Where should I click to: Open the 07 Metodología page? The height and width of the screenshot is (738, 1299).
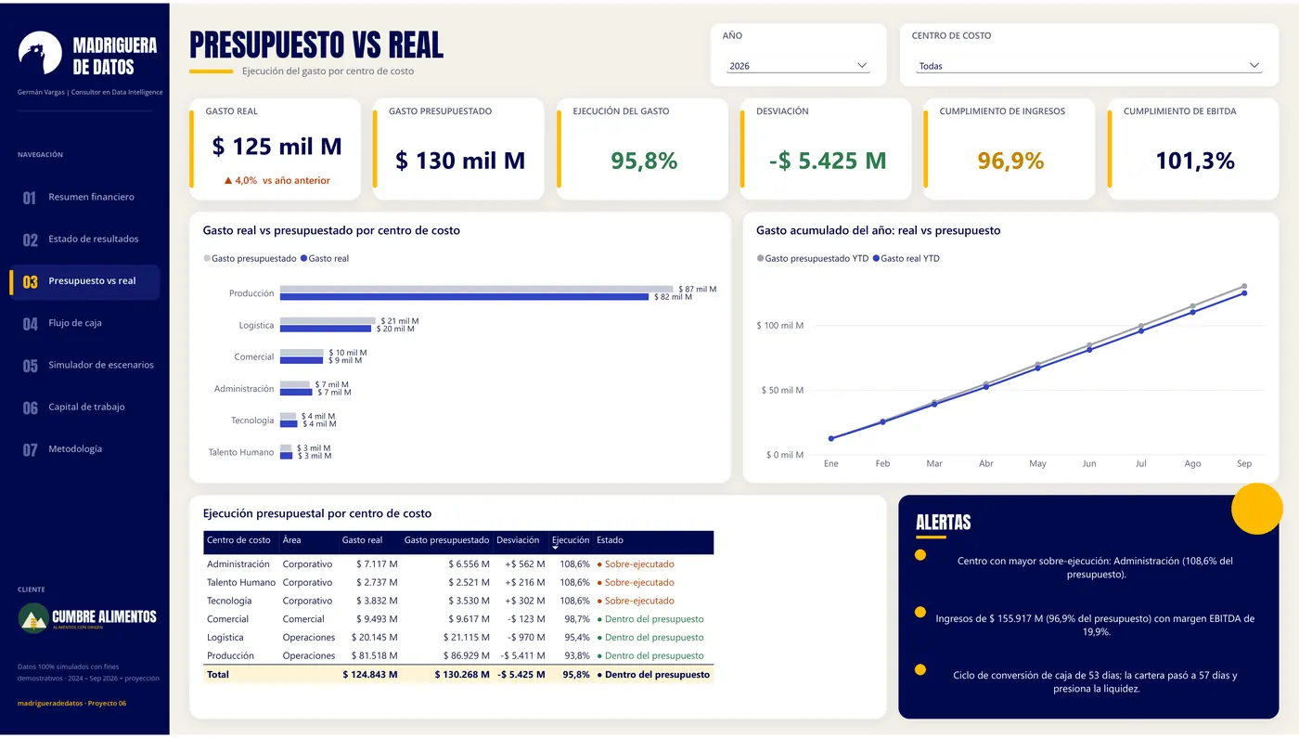84,449
